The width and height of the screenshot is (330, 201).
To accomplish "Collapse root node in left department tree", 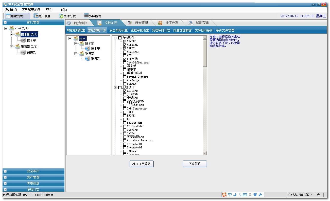I will pos(6,28).
